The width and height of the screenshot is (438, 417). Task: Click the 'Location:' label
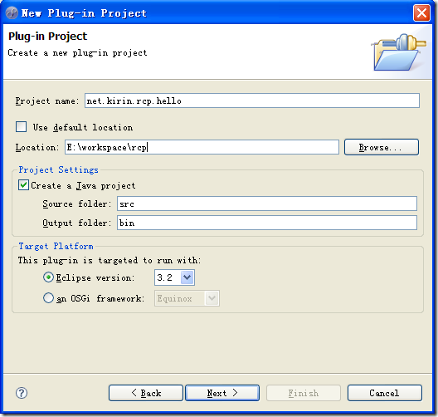click(37, 147)
